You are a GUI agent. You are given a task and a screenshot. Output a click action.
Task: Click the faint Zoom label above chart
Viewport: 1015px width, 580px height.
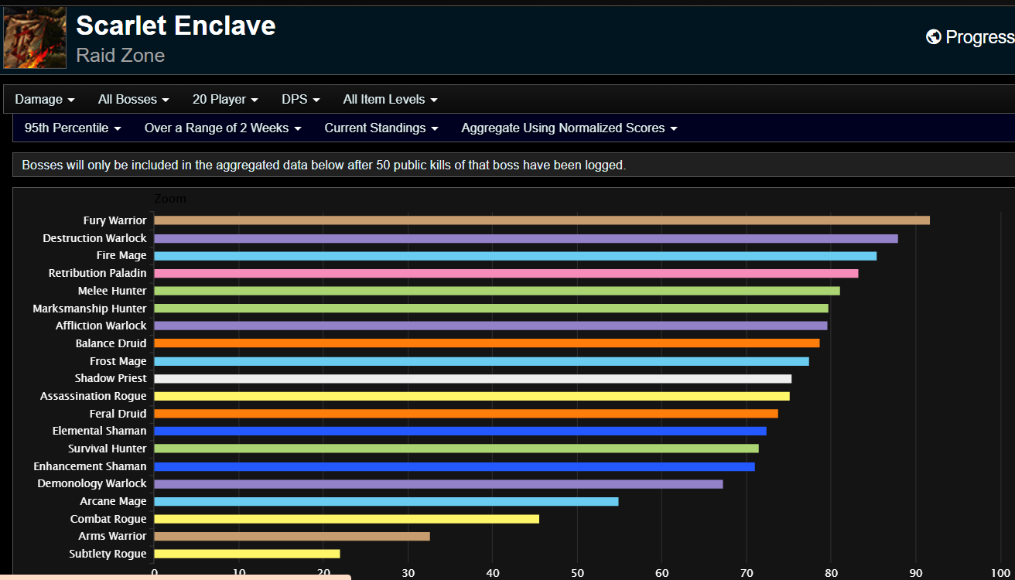(x=170, y=199)
